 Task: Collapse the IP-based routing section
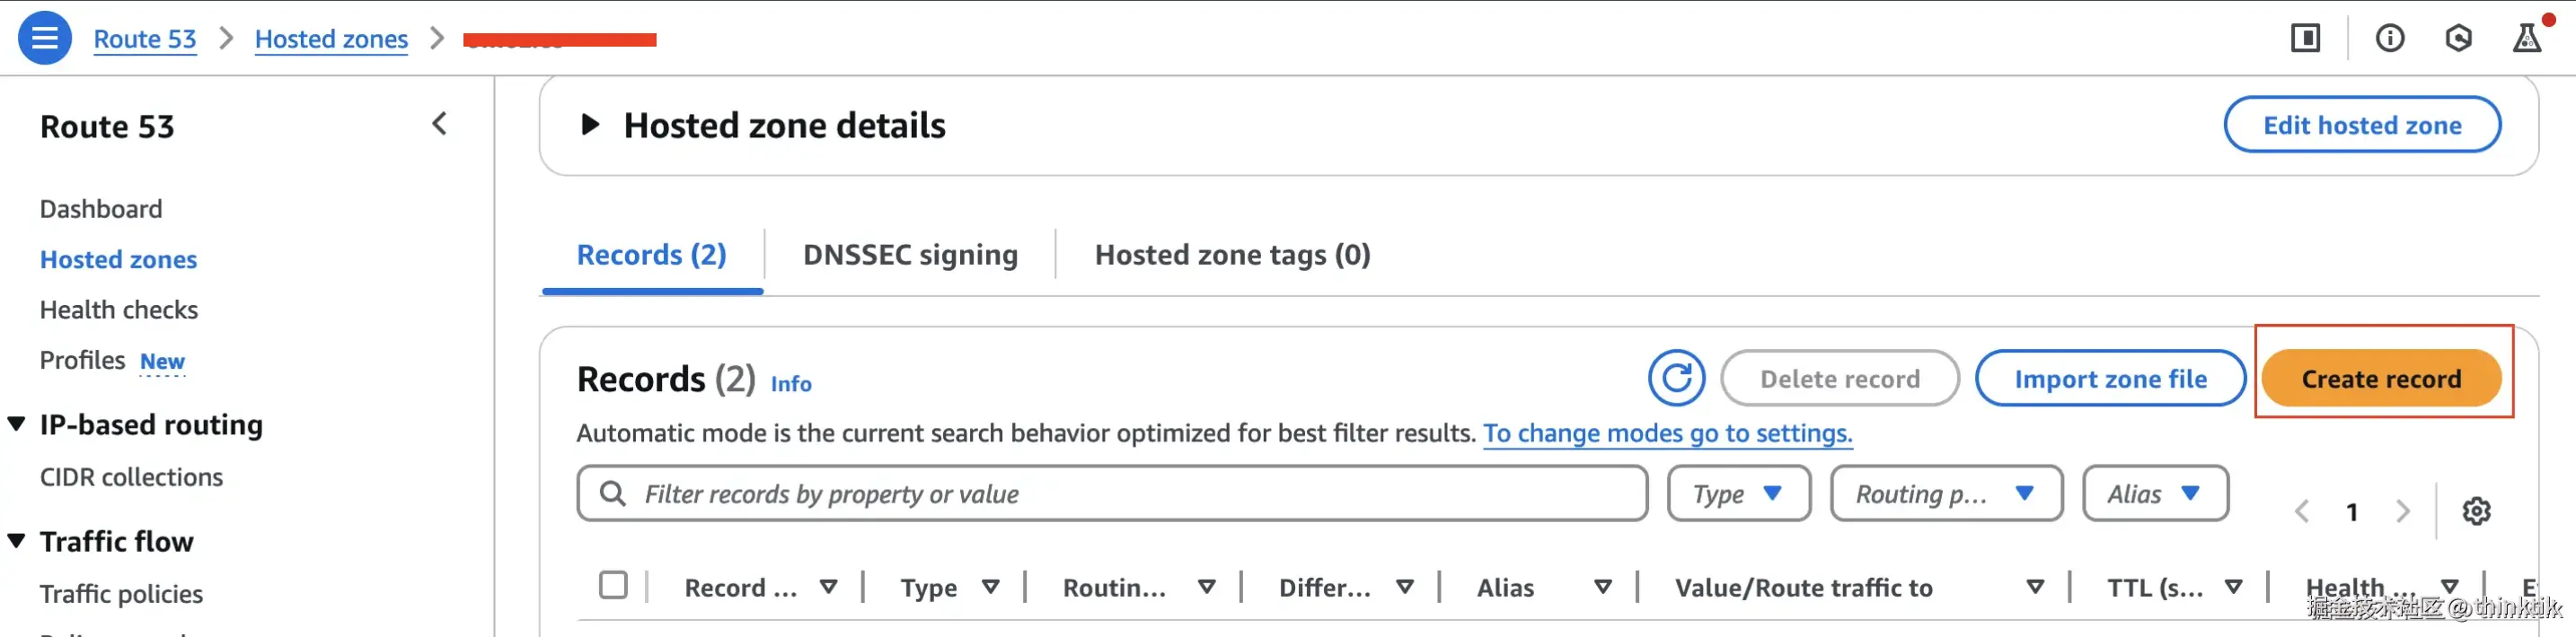(x=17, y=424)
